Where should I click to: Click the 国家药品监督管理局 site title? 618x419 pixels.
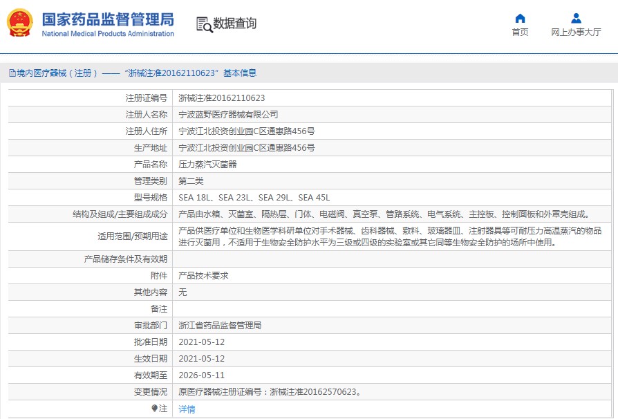tap(108, 19)
